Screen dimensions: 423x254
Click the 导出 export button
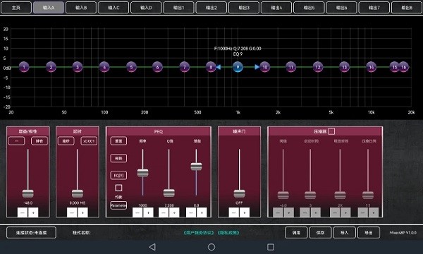coord(369,232)
